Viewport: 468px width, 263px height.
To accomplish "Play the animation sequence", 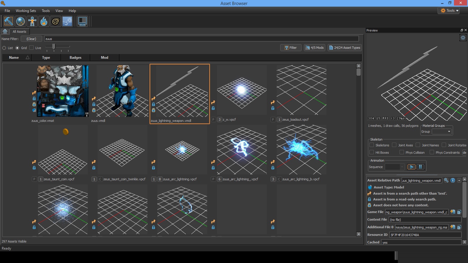I will tap(411, 167).
